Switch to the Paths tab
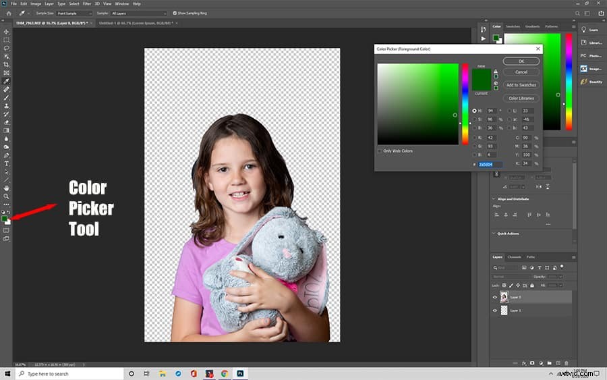 (531, 256)
